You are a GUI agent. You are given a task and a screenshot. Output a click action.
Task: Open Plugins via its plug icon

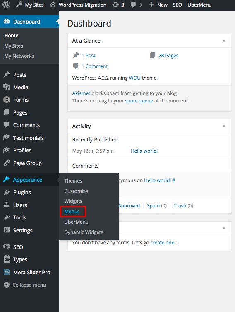(x=7, y=192)
